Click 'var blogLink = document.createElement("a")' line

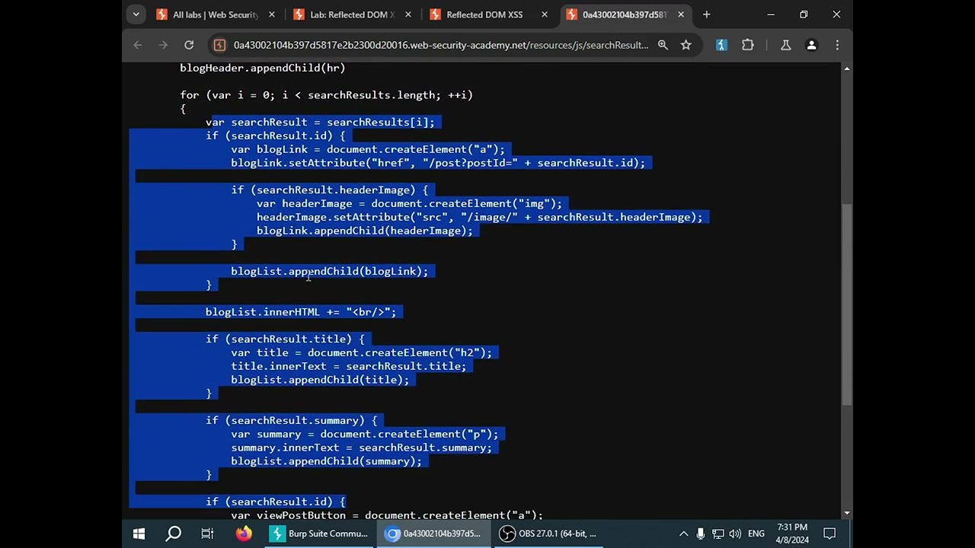(x=368, y=149)
